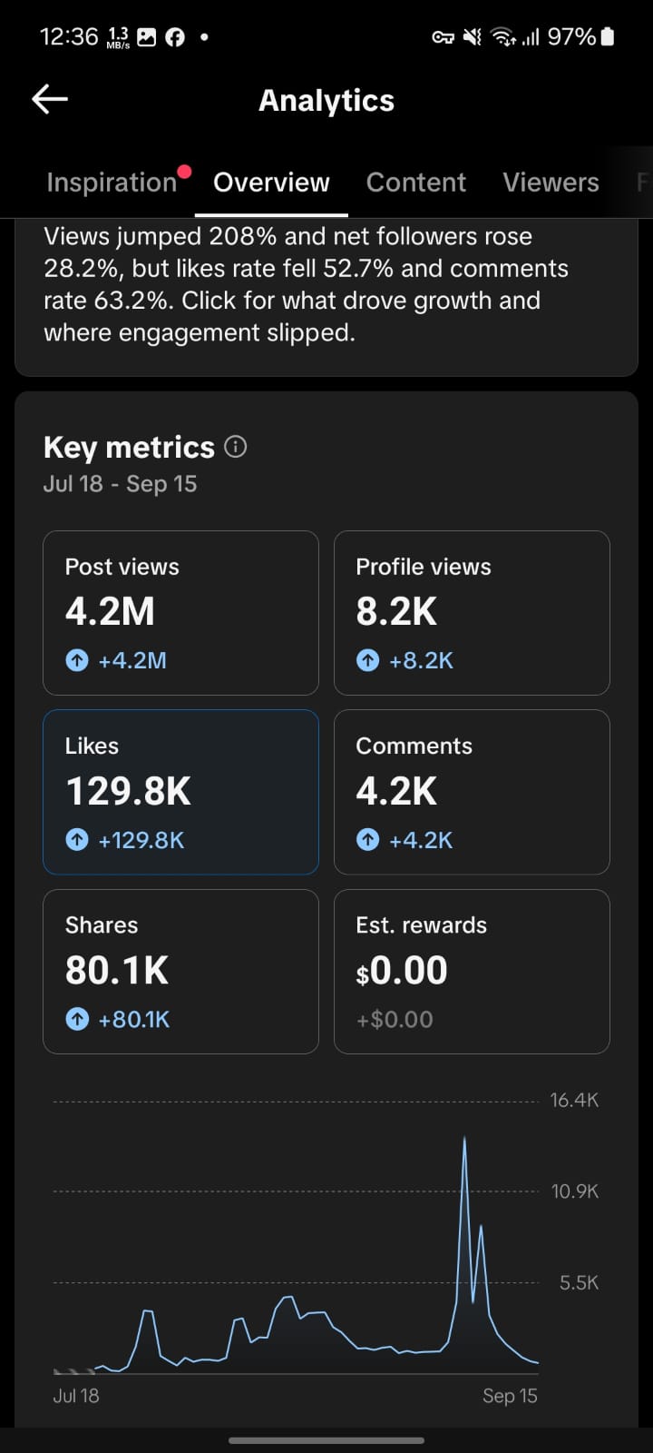Screen dimensions: 653x1453
Task: Select the Comments metric card
Action: 472,792
